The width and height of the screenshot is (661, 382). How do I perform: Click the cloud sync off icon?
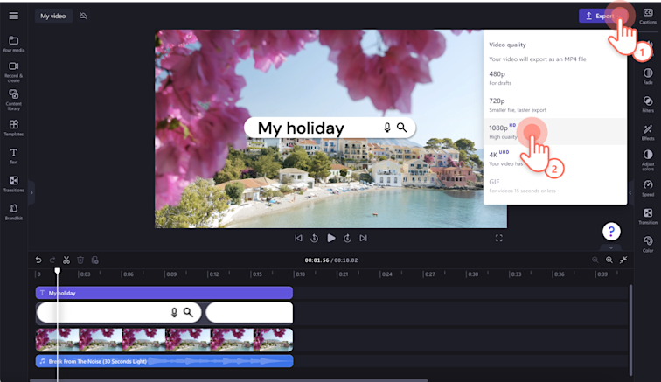[x=83, y=16]
